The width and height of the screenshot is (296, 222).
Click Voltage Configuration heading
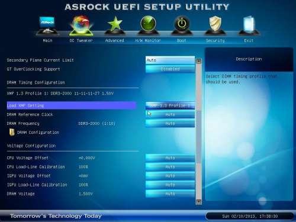point(31,146)
